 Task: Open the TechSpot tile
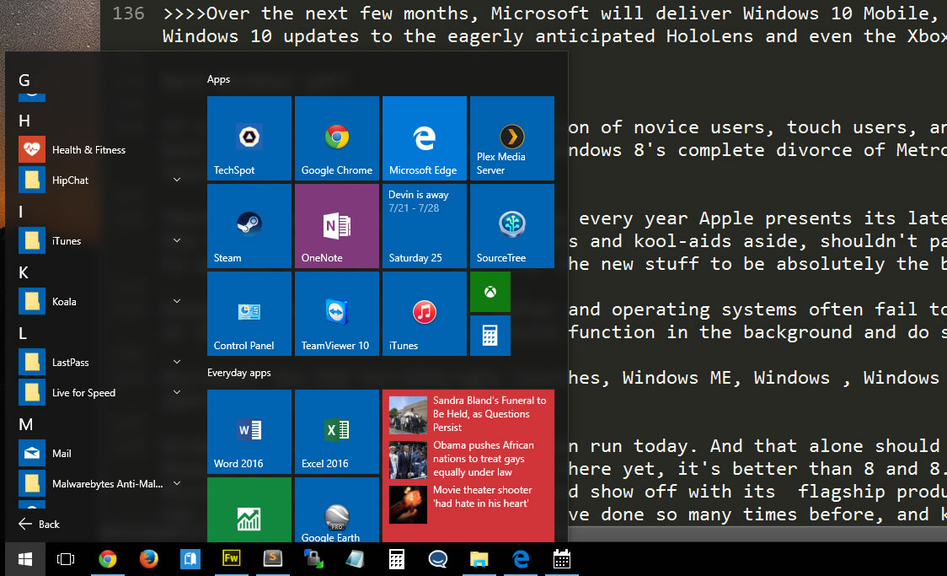(x=249, y=138)
